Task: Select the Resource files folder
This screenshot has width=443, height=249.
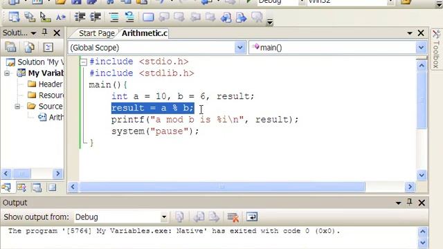Action: 51,95
